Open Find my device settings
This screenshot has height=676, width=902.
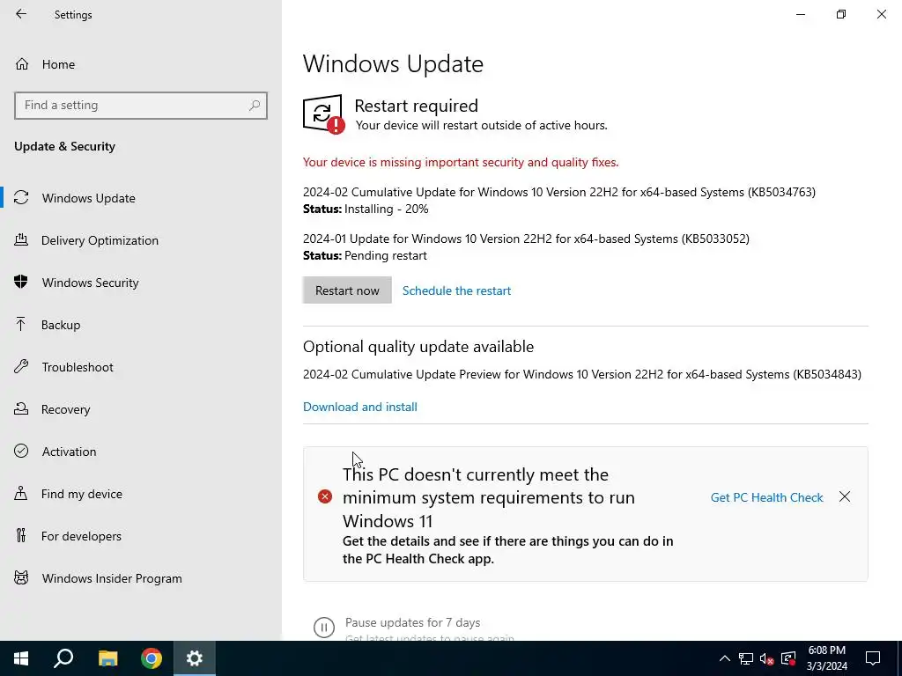pos(82,494)
